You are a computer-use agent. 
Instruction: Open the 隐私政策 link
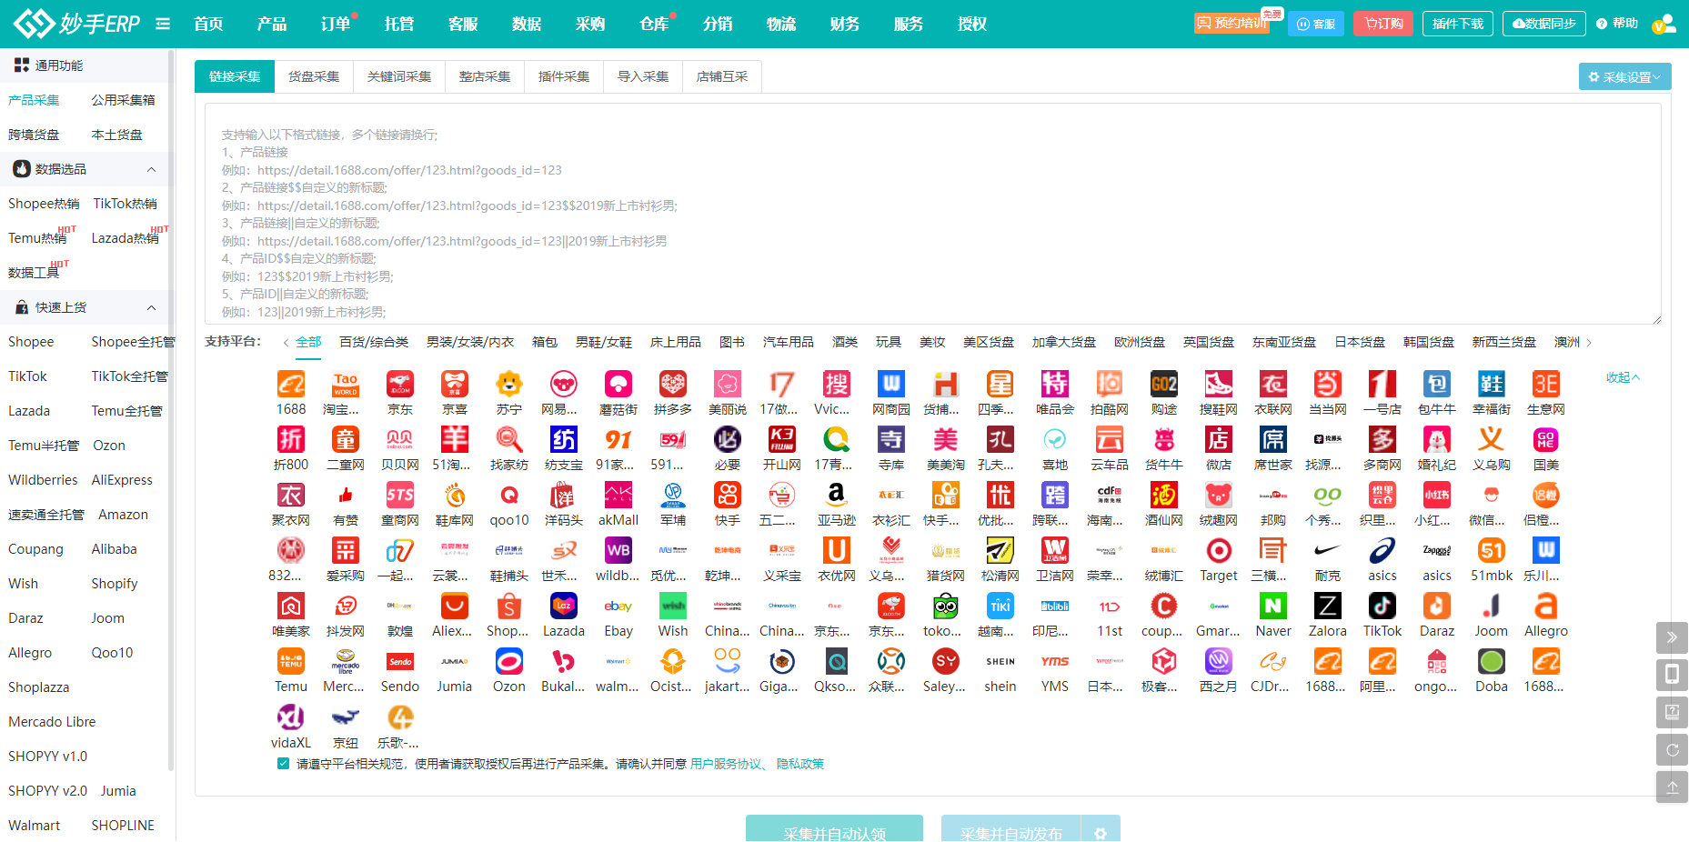800,764
